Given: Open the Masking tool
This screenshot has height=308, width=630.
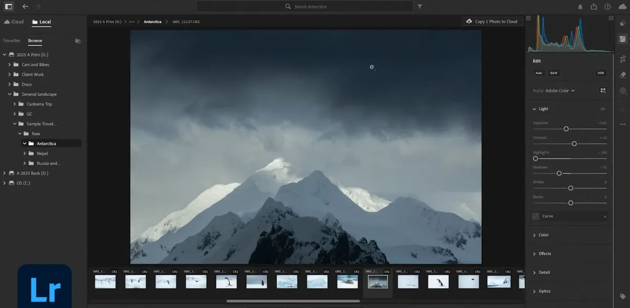Looking at the screenshot, I should click(622, 89).
